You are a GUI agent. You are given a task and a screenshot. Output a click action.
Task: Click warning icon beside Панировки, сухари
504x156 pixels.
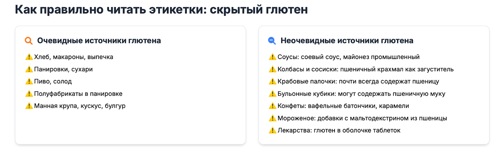(29, 69)
